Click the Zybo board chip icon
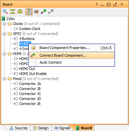The width and height of the screenshot is (129, 131). coord(3,19)
